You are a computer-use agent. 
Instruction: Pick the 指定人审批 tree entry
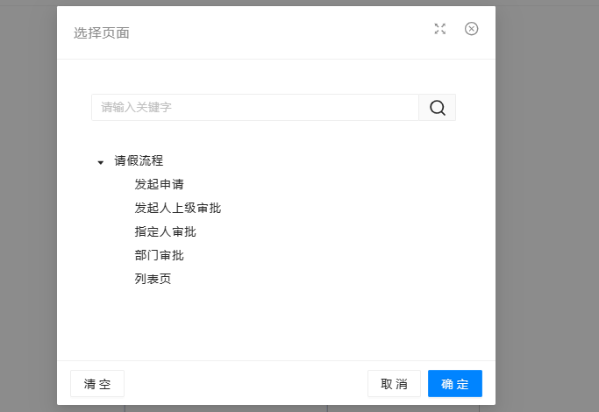pos(165,232)
